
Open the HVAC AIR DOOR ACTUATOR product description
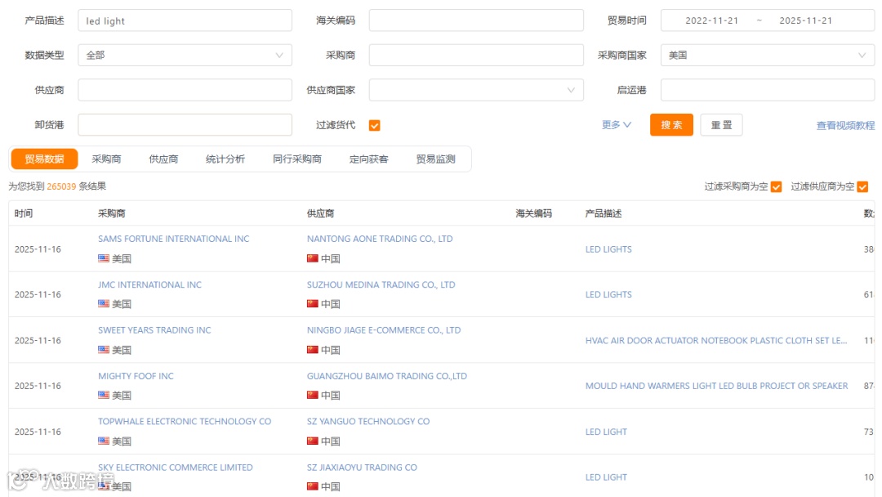[x=716, y=341]
